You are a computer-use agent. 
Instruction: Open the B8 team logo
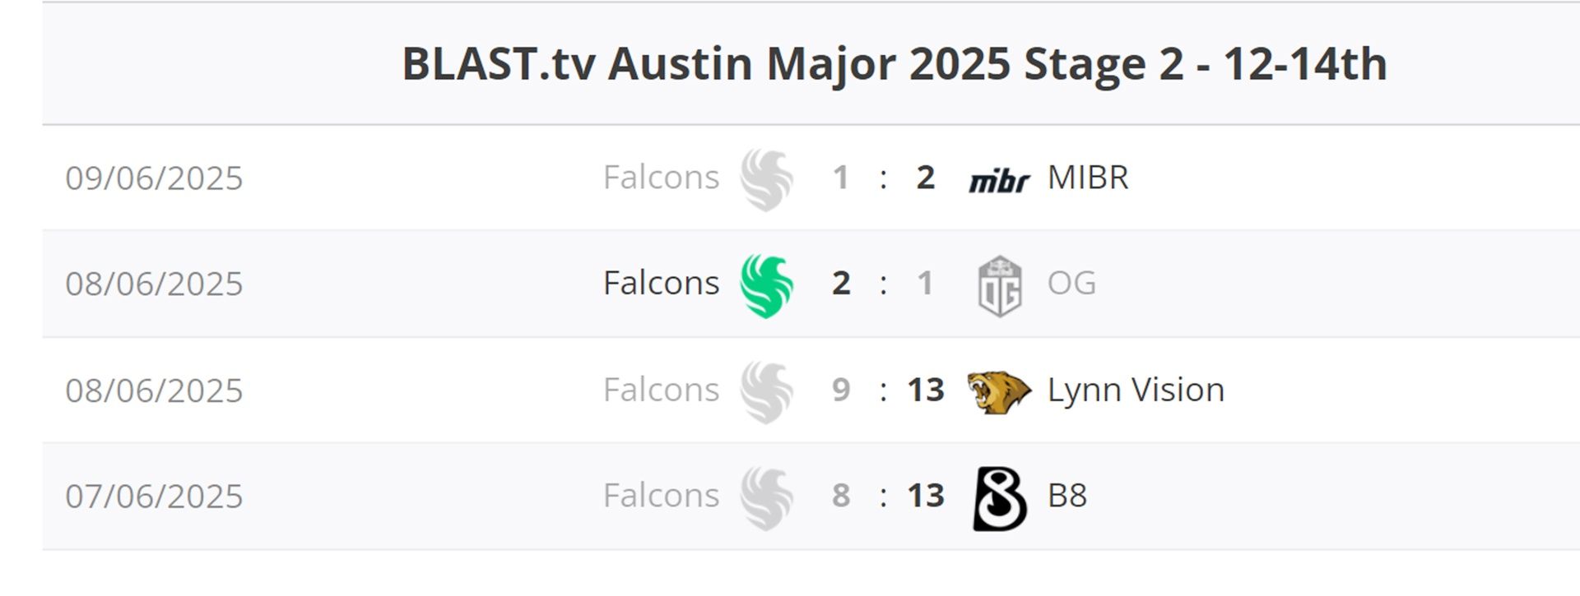coord(1000,498)
